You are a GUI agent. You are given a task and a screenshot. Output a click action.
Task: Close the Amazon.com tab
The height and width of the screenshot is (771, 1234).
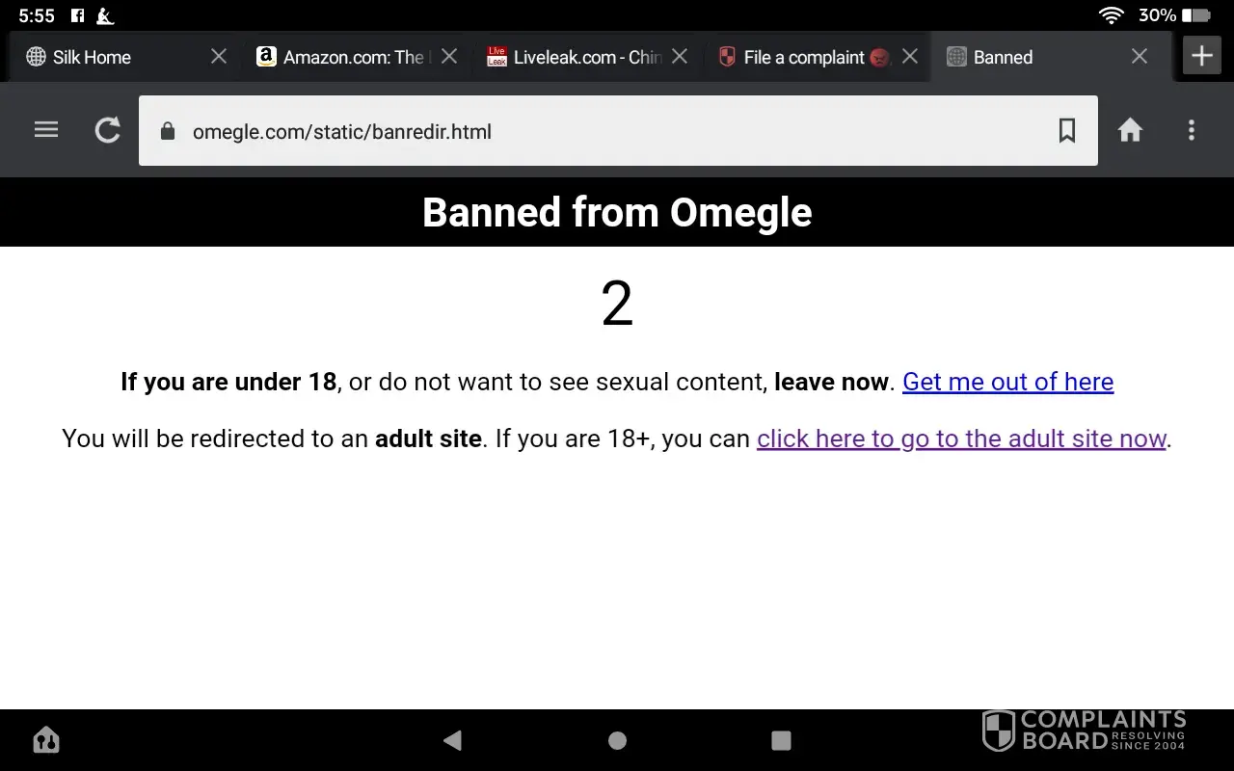[x=449, y=57]
